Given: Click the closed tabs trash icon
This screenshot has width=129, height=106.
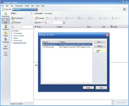Looking at the screenshot, I should click(124, 9).
